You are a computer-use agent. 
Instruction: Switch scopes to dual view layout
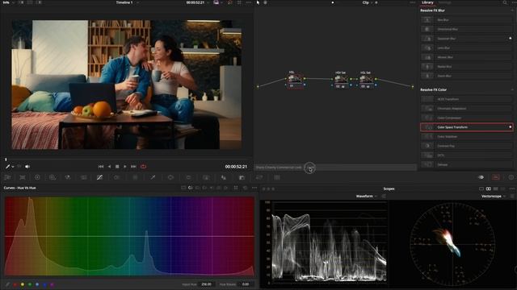tap(489, 188)
